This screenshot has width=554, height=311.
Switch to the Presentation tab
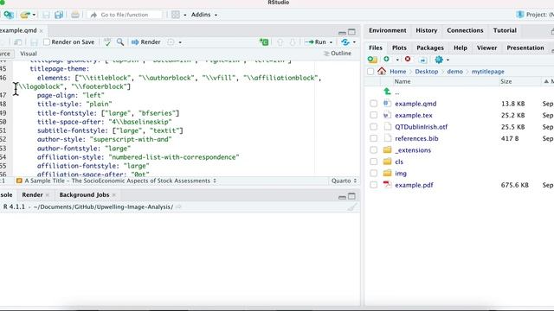[x=525, y=48]
